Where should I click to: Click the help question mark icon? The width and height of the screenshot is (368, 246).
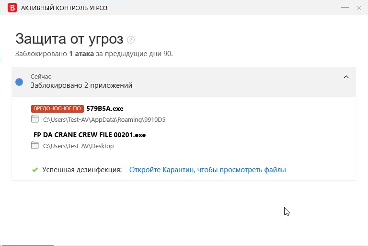point(131,40)
